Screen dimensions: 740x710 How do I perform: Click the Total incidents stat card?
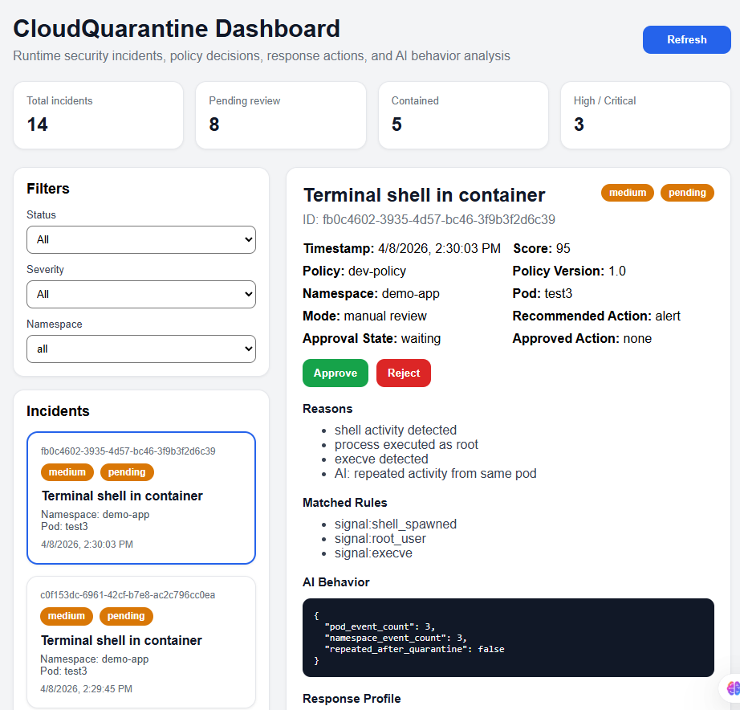point(98,115)
